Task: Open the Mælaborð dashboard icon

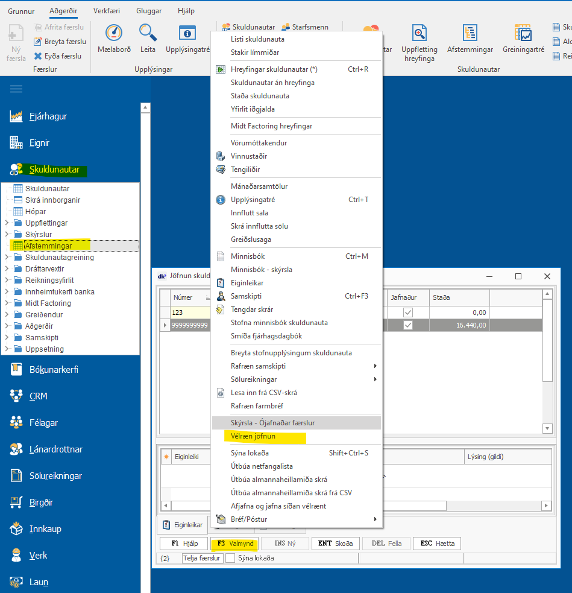Action: pyautogui.click(x=113, y=33)
